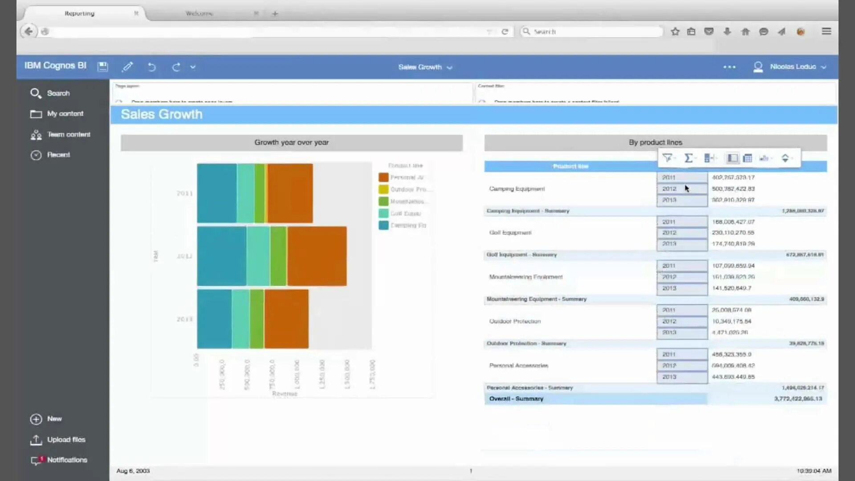This screenshot has height=481, width=855.
Task: Open the Notifications panel
Action: (x=67, y=460)
